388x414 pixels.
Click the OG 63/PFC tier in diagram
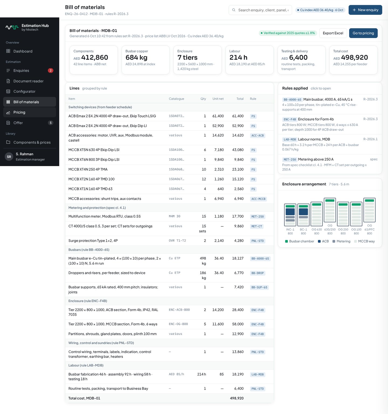[369, 210]
